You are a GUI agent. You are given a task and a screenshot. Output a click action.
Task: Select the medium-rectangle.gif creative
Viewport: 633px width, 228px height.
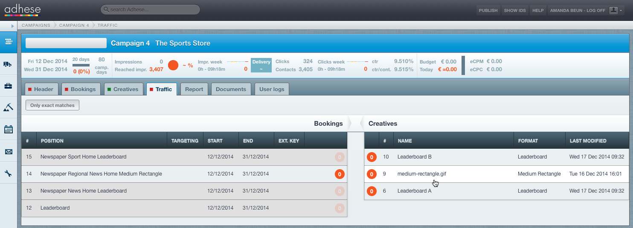(497, 174)
